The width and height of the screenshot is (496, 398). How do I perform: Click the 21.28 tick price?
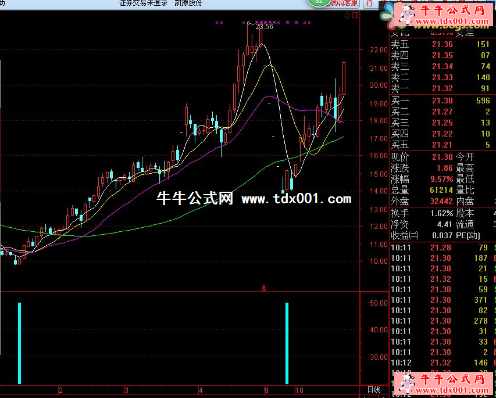(441, 248)
